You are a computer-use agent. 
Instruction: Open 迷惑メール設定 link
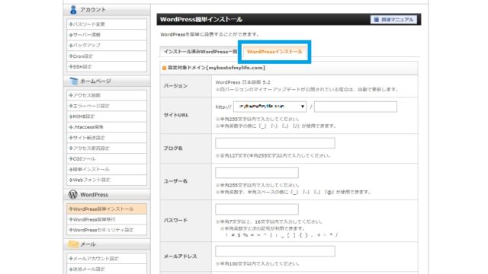click(x=107, y=269)
